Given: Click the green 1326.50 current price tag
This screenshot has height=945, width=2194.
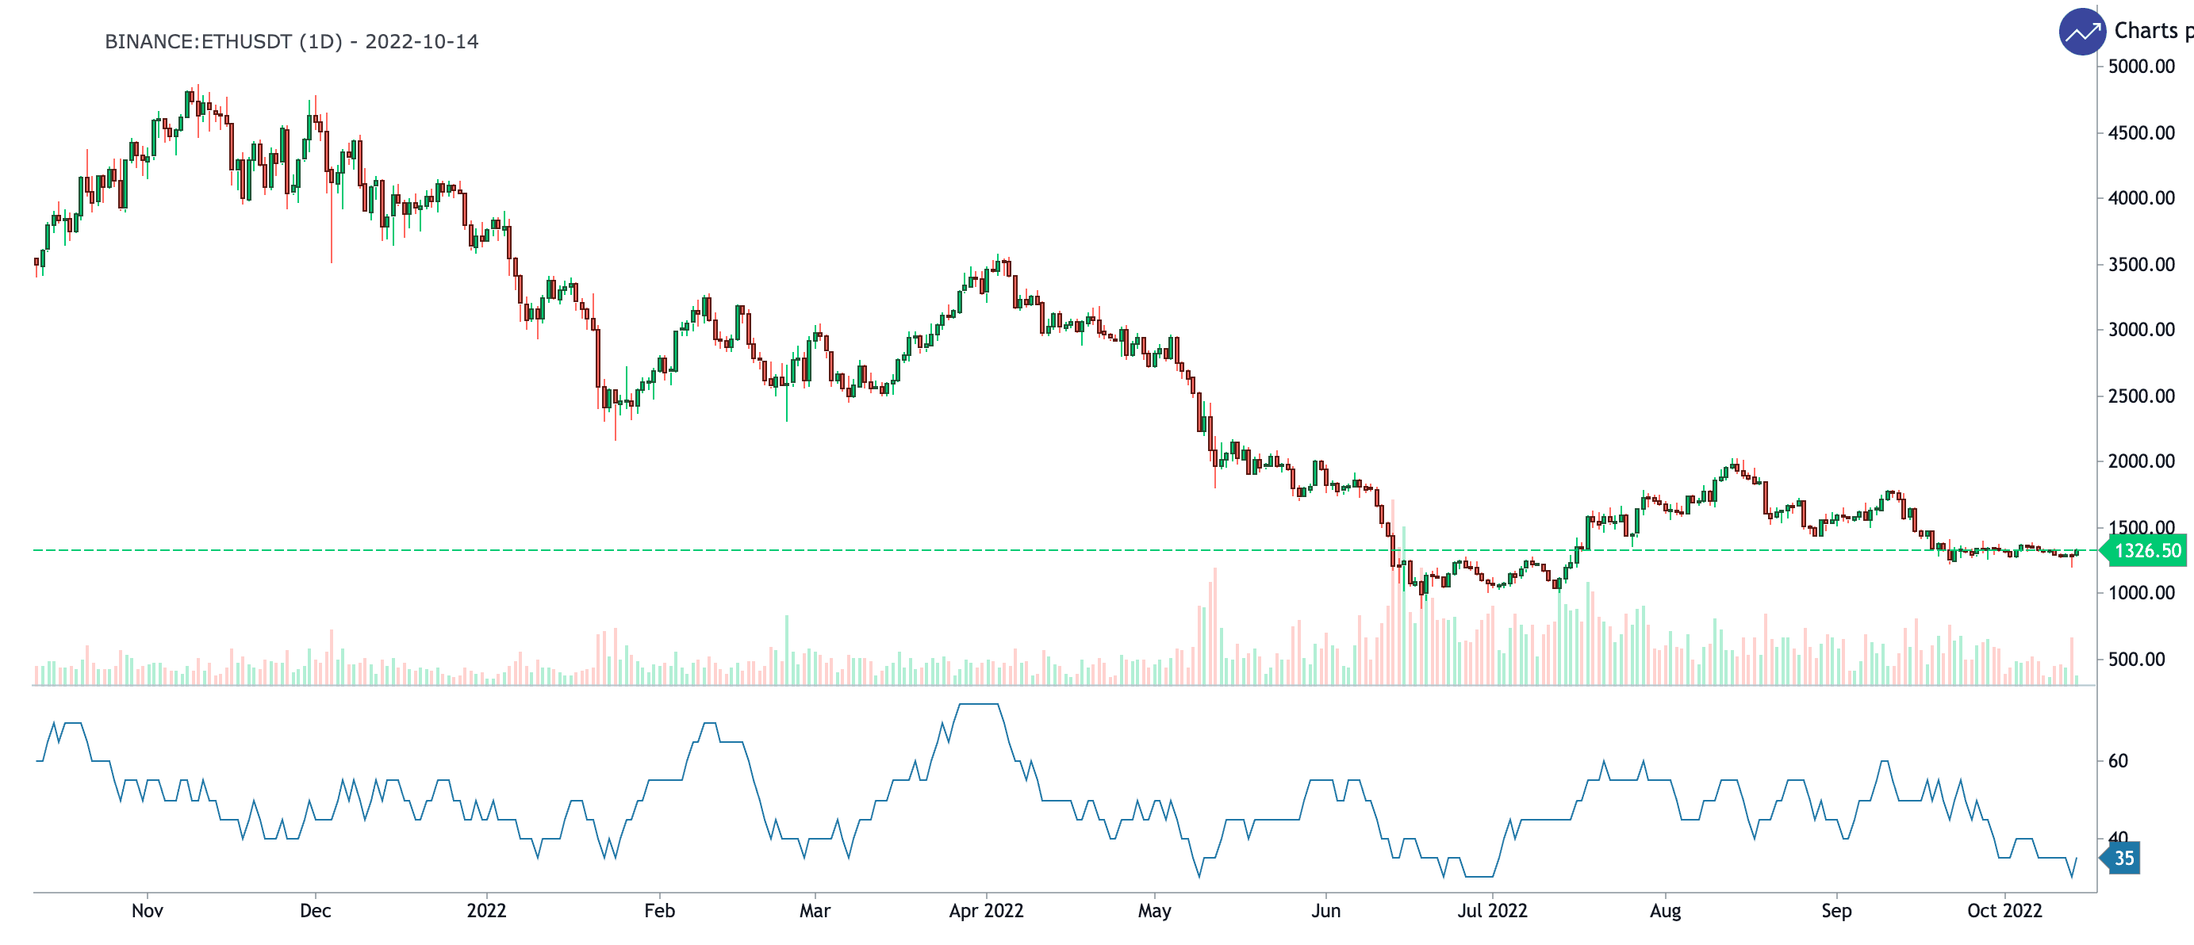Looking at the screenshot, I should [2146, 551].
